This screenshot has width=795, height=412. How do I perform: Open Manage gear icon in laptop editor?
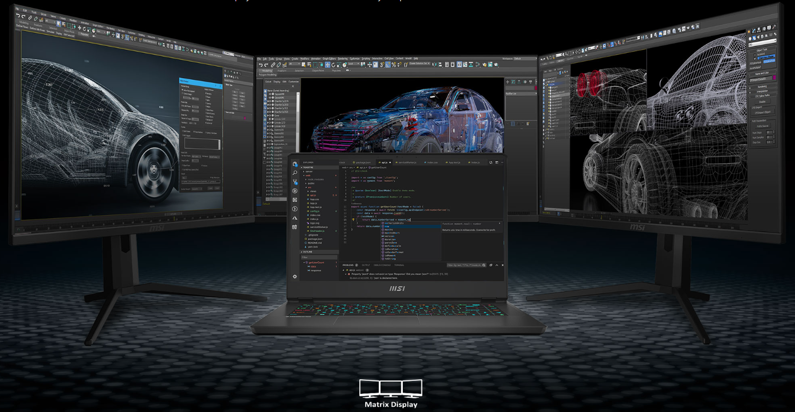click(295, 276)
